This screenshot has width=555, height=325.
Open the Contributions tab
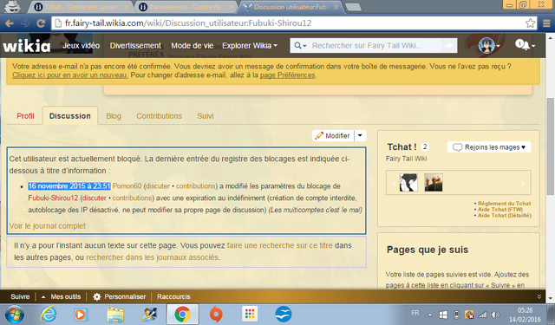click(x=160, y=116)
